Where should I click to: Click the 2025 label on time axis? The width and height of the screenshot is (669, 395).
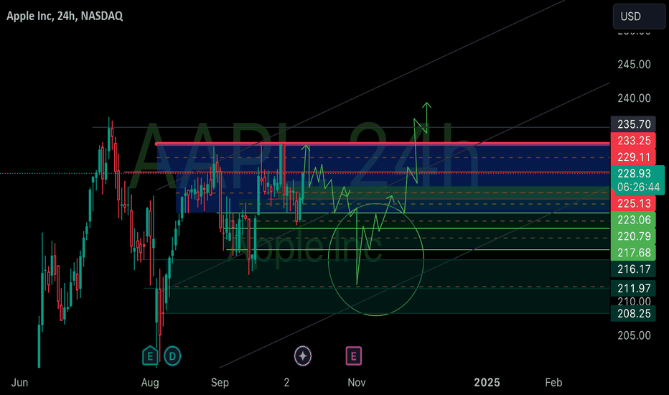pyautogui.click(x=487, y=383)
